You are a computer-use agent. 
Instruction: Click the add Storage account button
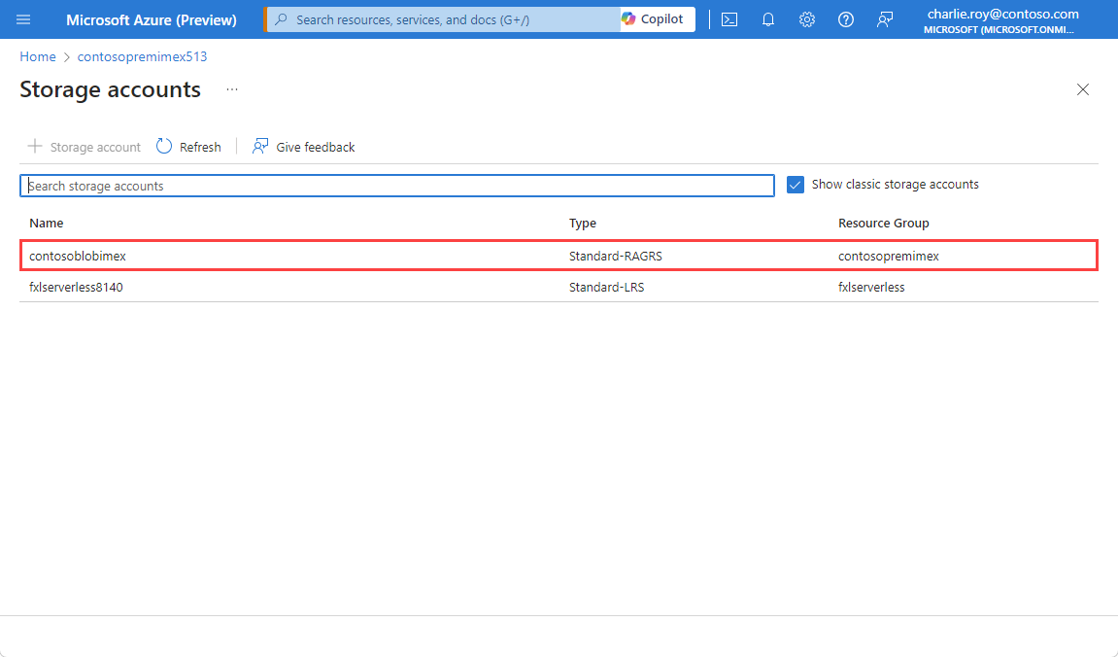click(x=85, y=147)
